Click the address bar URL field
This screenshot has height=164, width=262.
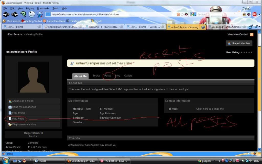pos(114,15)
